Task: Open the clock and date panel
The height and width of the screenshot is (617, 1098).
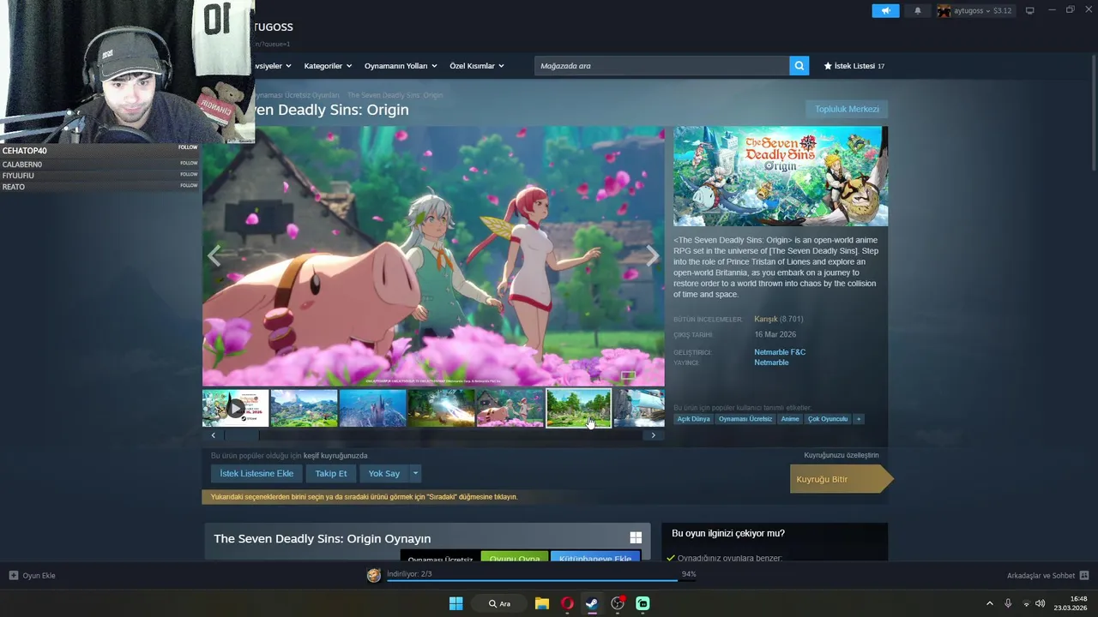Action: 1071,603
